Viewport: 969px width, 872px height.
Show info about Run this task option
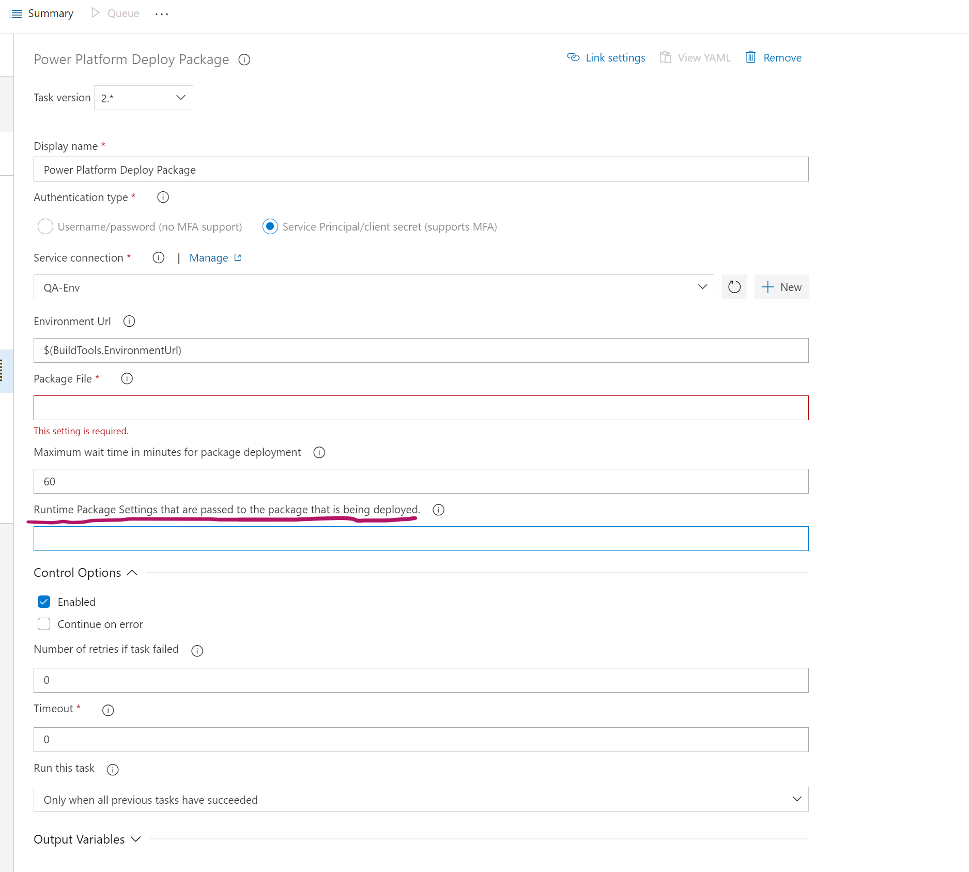[x=113, y=769]
